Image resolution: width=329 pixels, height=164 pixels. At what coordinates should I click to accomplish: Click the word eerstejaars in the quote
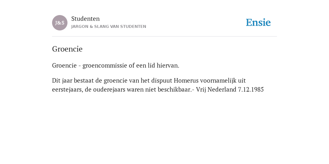point(67,90)
